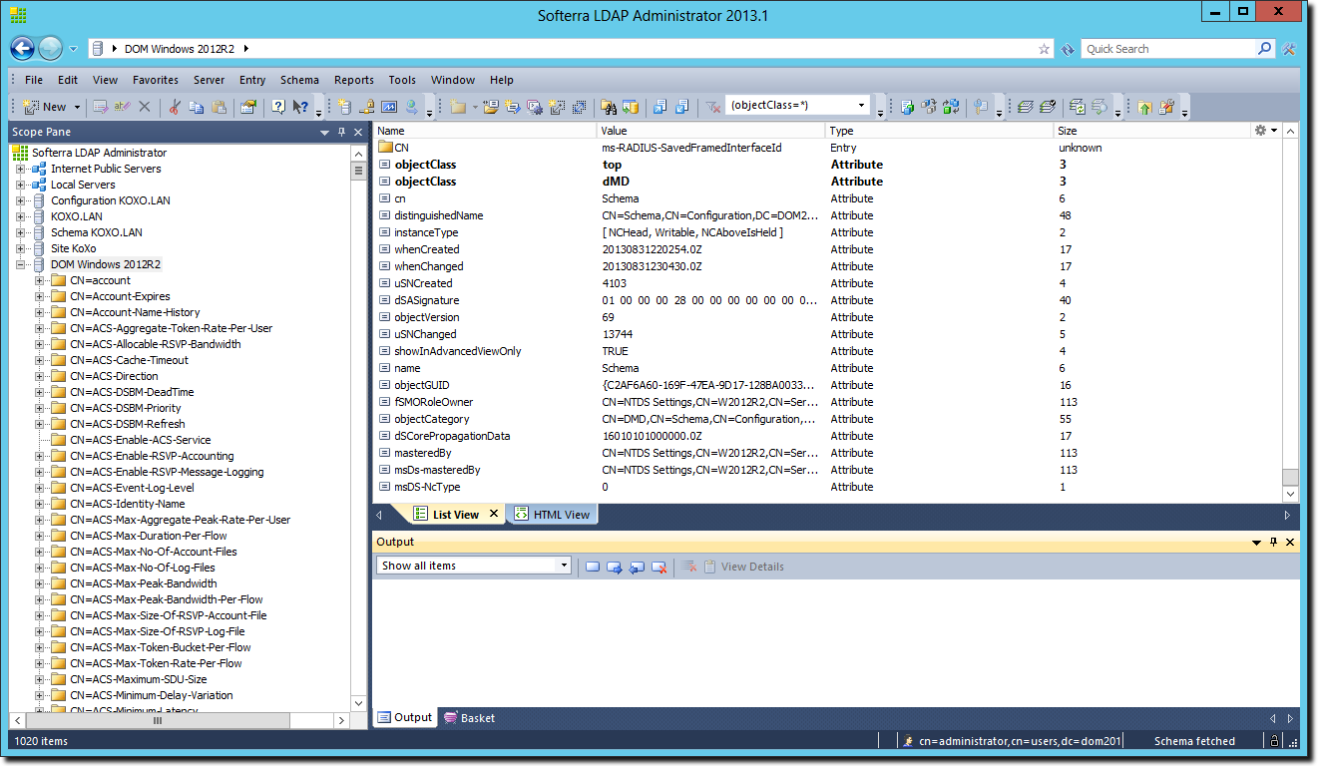The image size is (1318, 766).
Task: Open the Scope Pane options dropdown arrow
Action: (x=324, y=132)
